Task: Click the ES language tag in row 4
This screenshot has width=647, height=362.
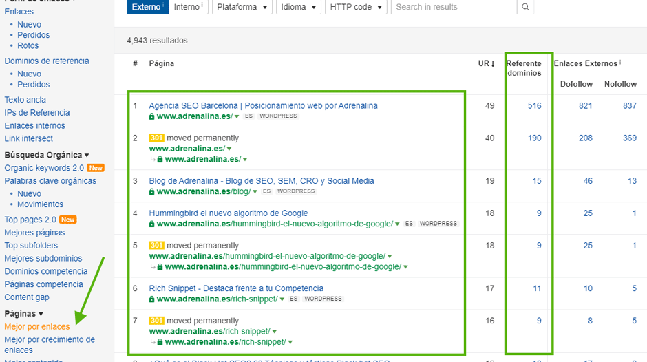Action: [x=409, y=224]
